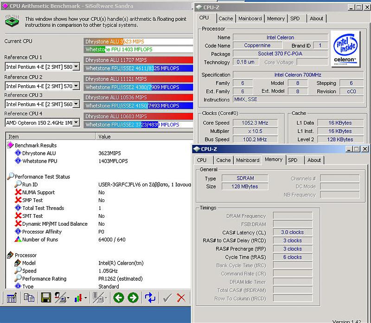Click the magnifier icon beside Run ID
Image resolution: width=371 pixels, height=323 pixels.
(x=18, y=184)
